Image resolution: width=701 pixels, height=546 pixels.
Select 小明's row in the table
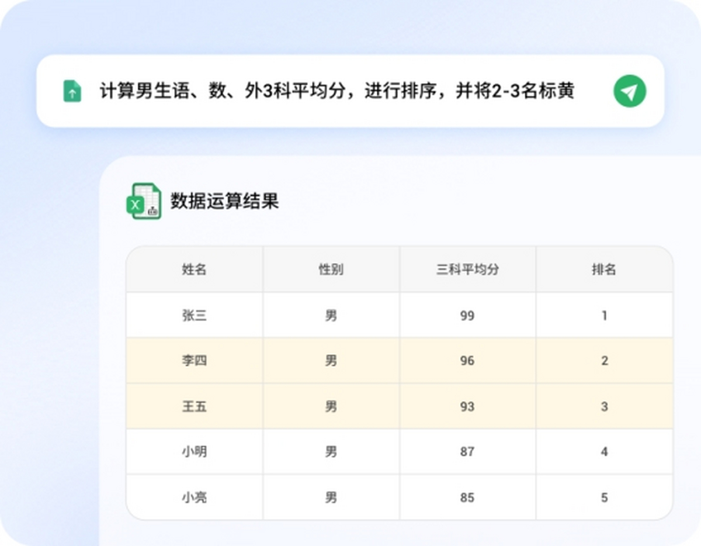point(331,451)
